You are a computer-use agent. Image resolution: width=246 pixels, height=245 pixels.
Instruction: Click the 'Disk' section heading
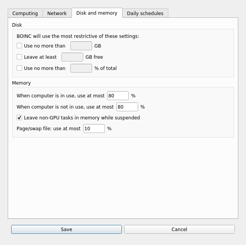(x=17, y=25)
